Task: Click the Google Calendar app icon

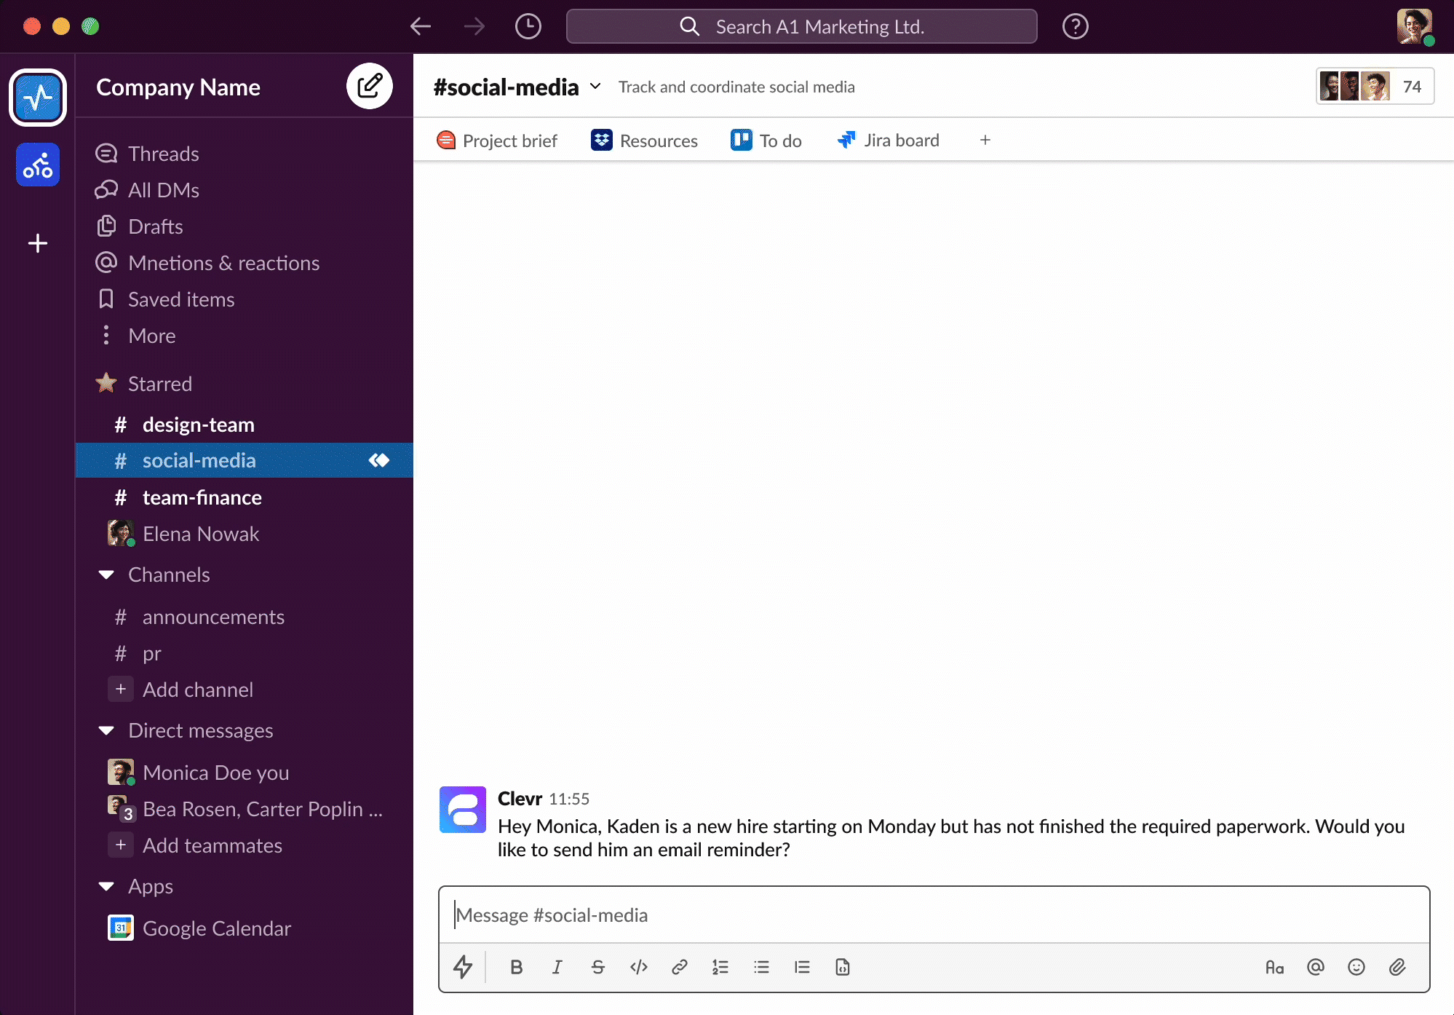Action: (119, 928)
